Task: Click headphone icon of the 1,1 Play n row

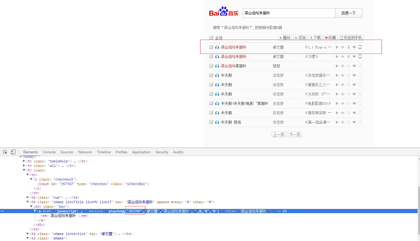Action: click(217, 47)
